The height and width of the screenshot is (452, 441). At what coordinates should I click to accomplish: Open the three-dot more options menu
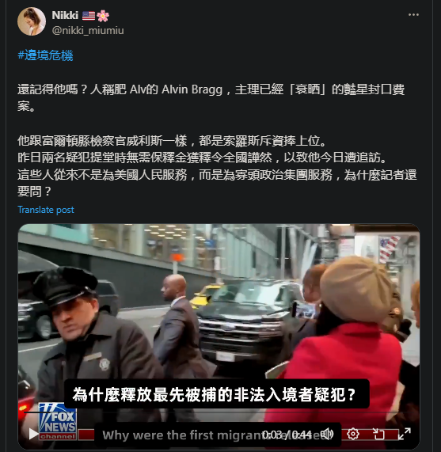click(x=413, y=15)
